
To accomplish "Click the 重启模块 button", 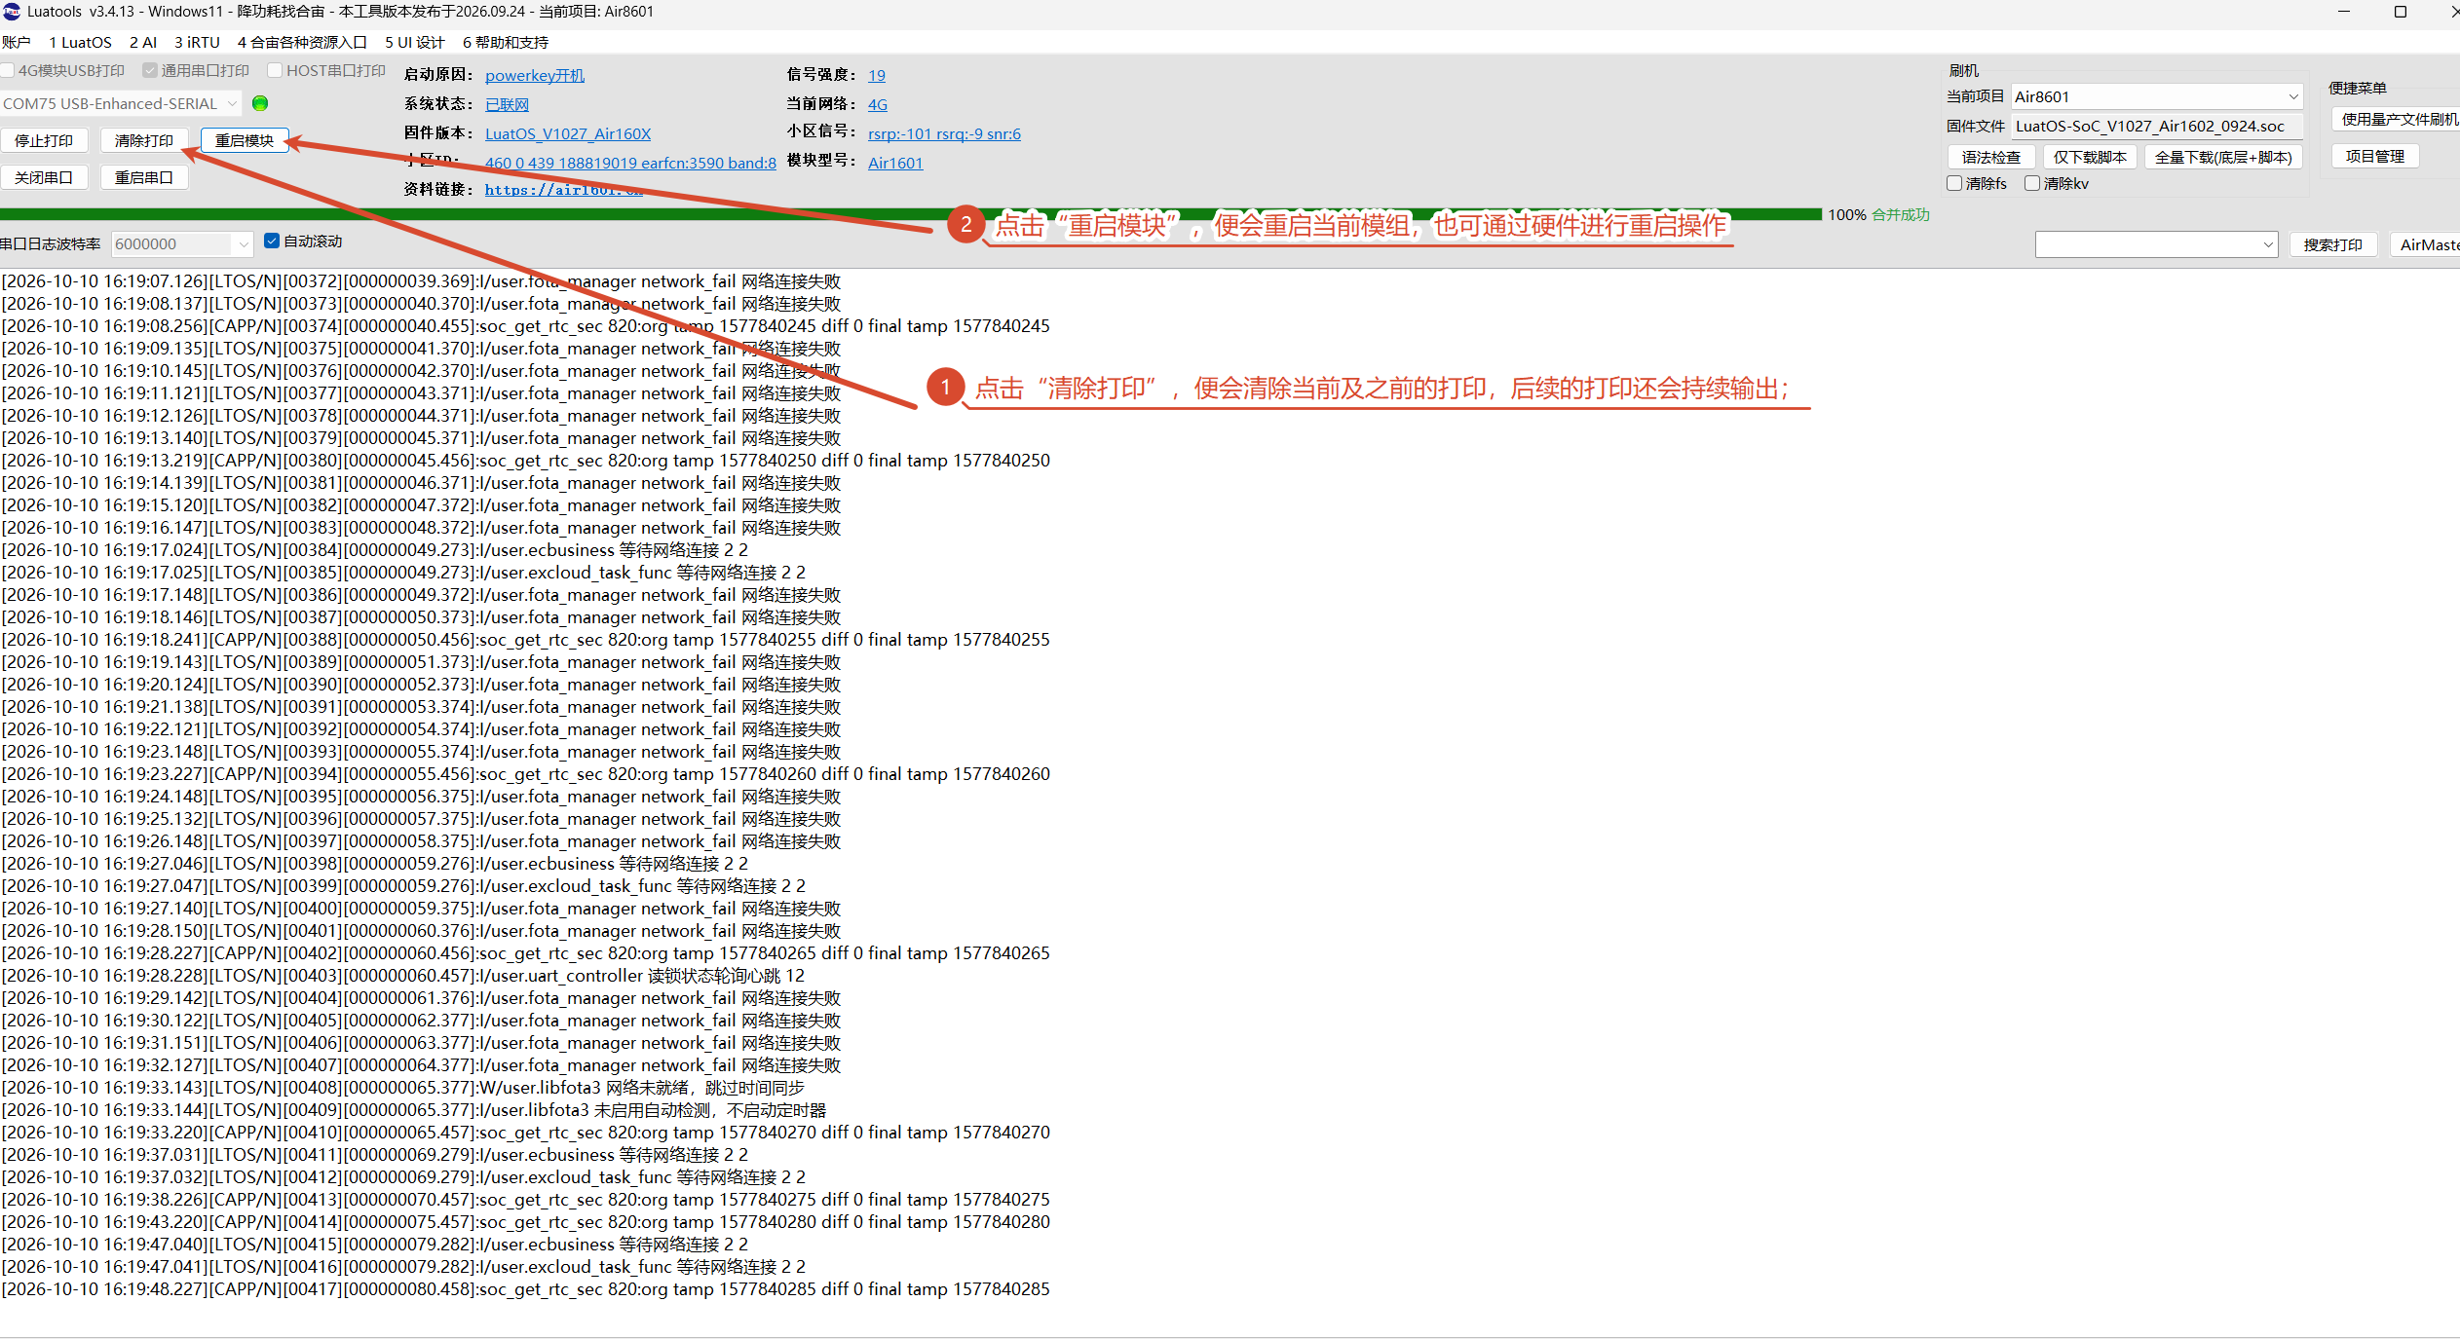I will (x=245, y=140).
